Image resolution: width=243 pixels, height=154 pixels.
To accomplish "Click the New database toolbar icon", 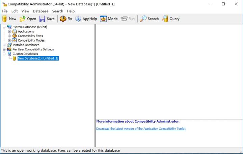I will 9,19.
